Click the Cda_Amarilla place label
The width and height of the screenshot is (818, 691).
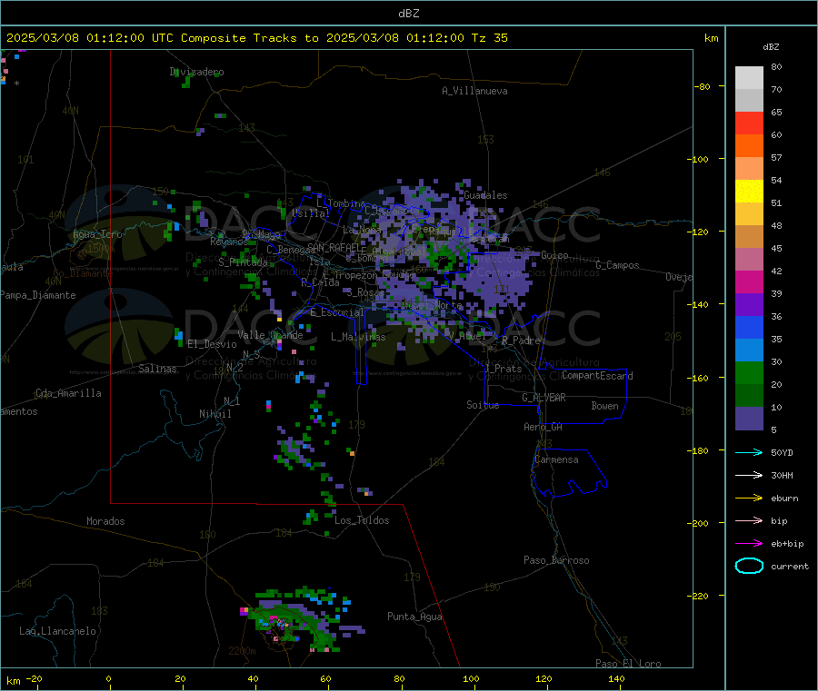point(68,393)
